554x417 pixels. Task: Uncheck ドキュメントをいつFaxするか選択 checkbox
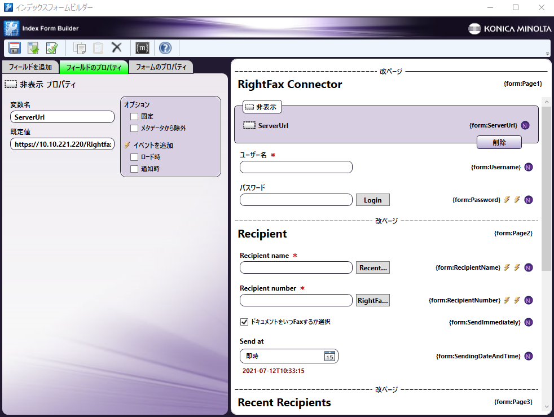(x=244, y=322)
